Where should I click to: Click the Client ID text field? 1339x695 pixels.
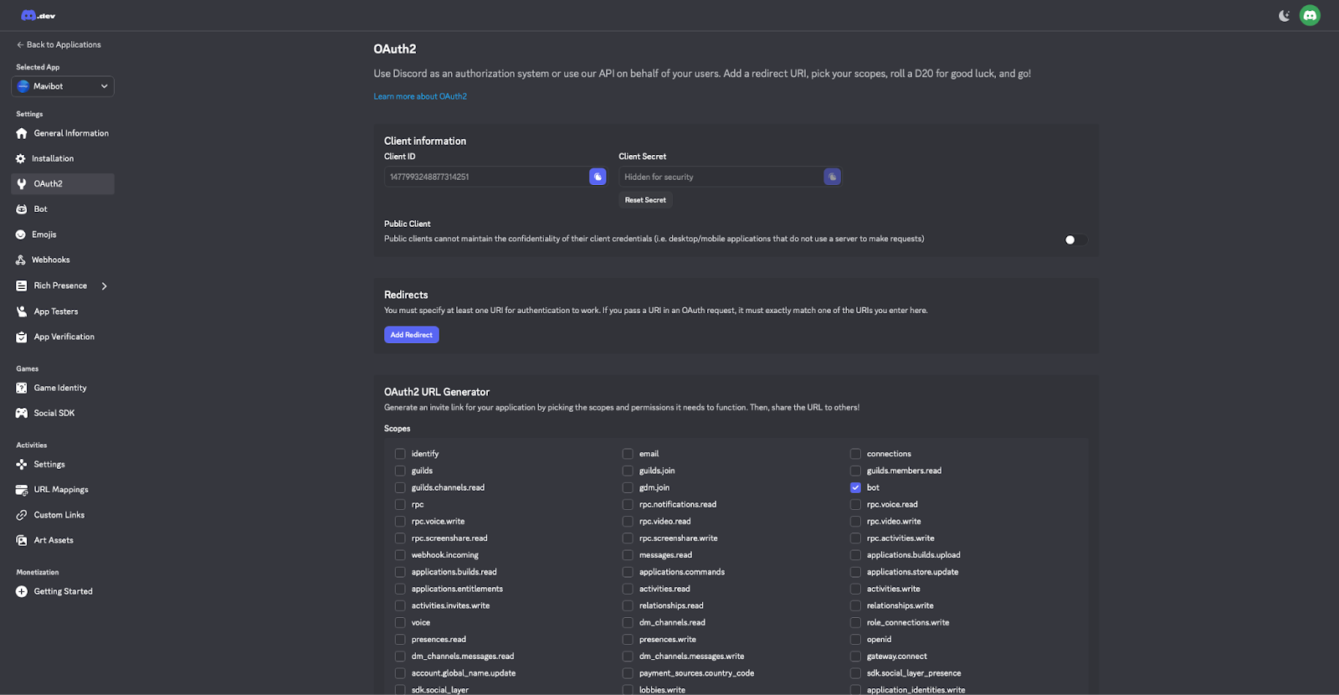click(485, 177)
